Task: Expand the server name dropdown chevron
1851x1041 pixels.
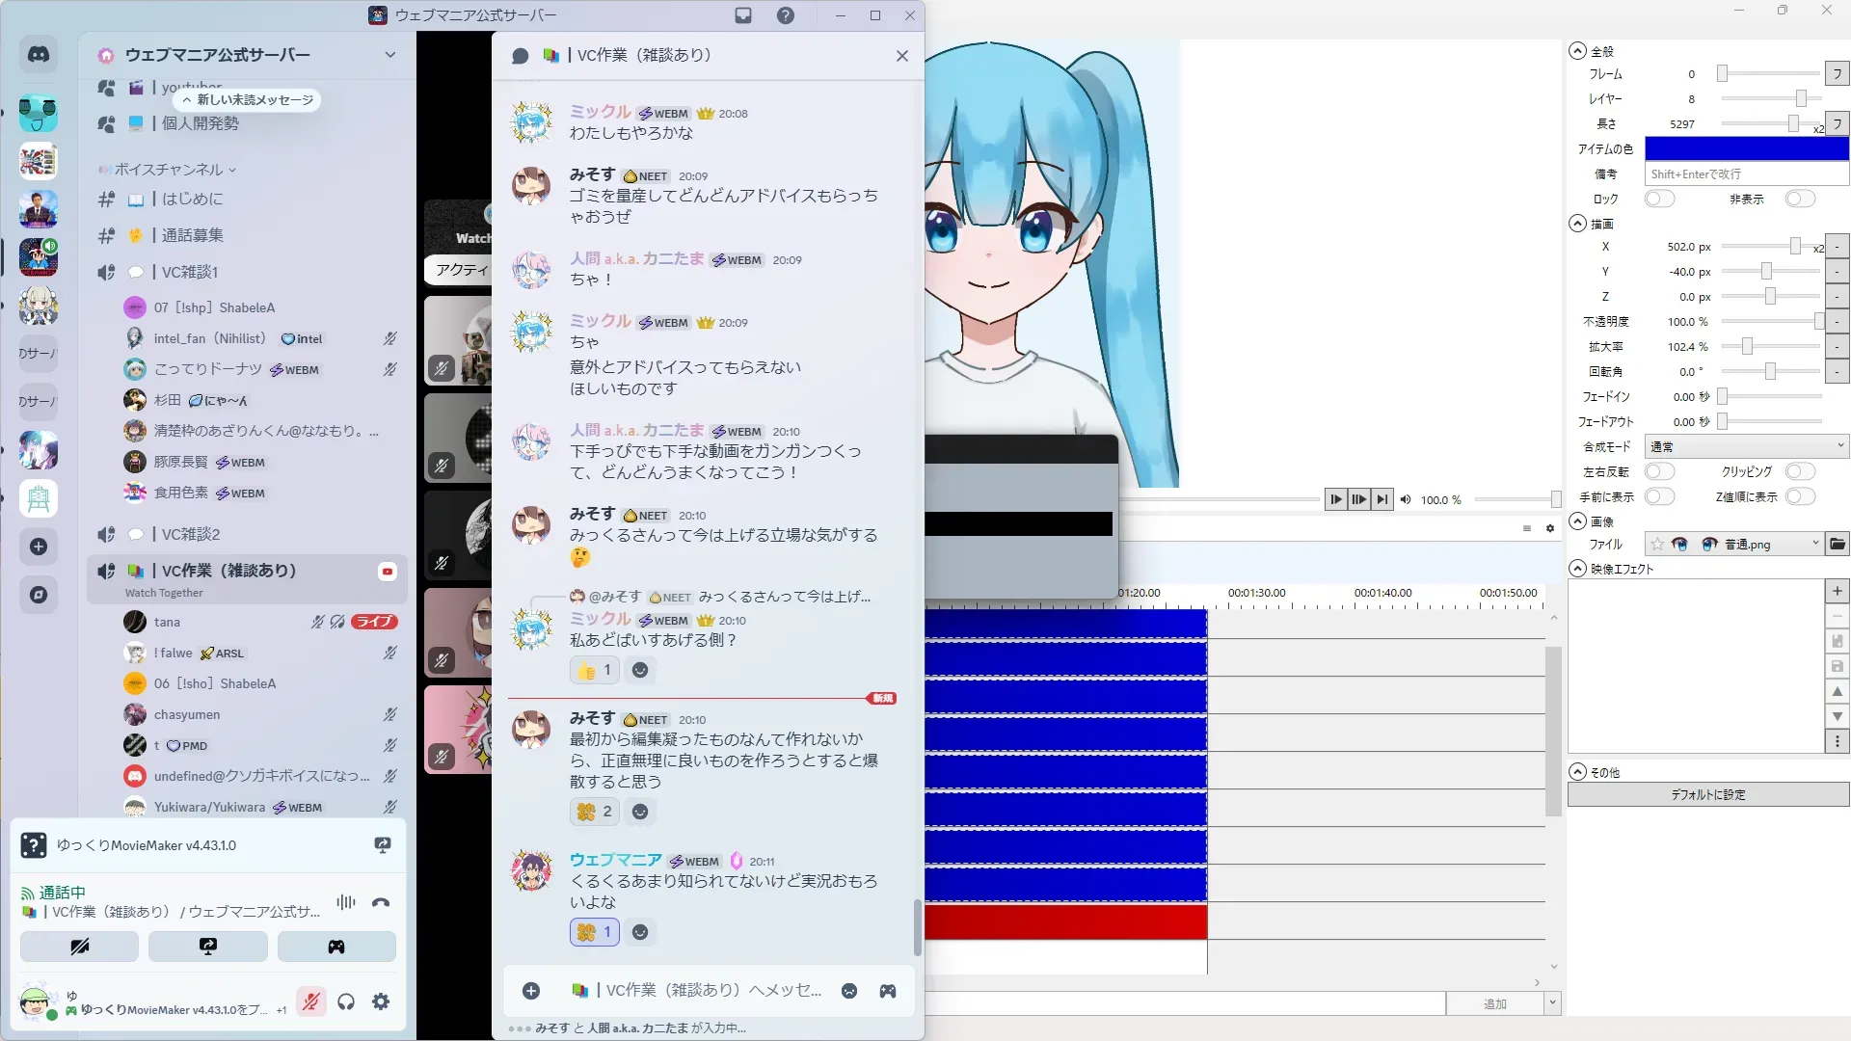Action: click(389, 55)
